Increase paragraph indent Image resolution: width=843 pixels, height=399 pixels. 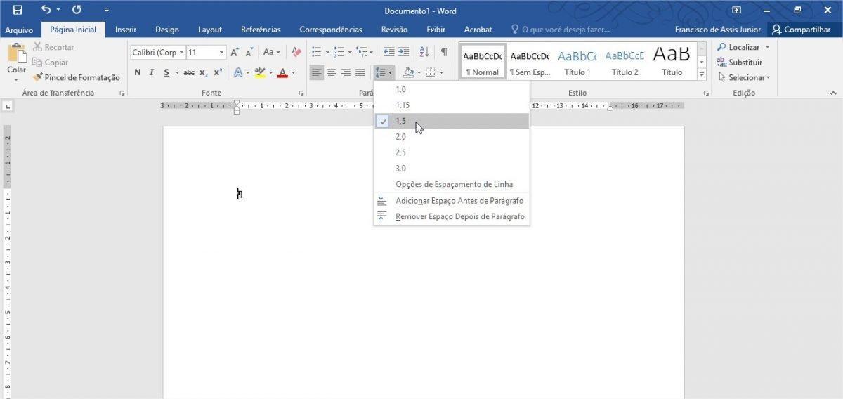404,52
